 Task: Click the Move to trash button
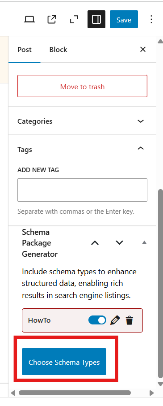point(82,86)
